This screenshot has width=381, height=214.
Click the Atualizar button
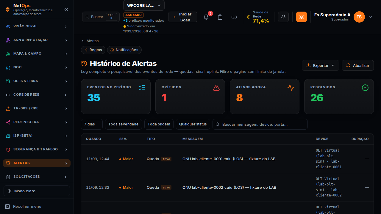[x=358, y=65]
